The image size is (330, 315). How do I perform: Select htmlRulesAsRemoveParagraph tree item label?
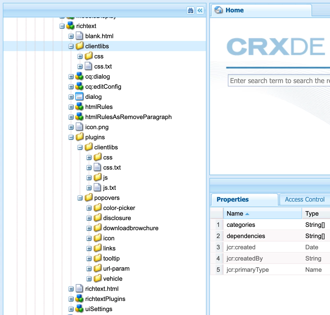tap(129, 117)
